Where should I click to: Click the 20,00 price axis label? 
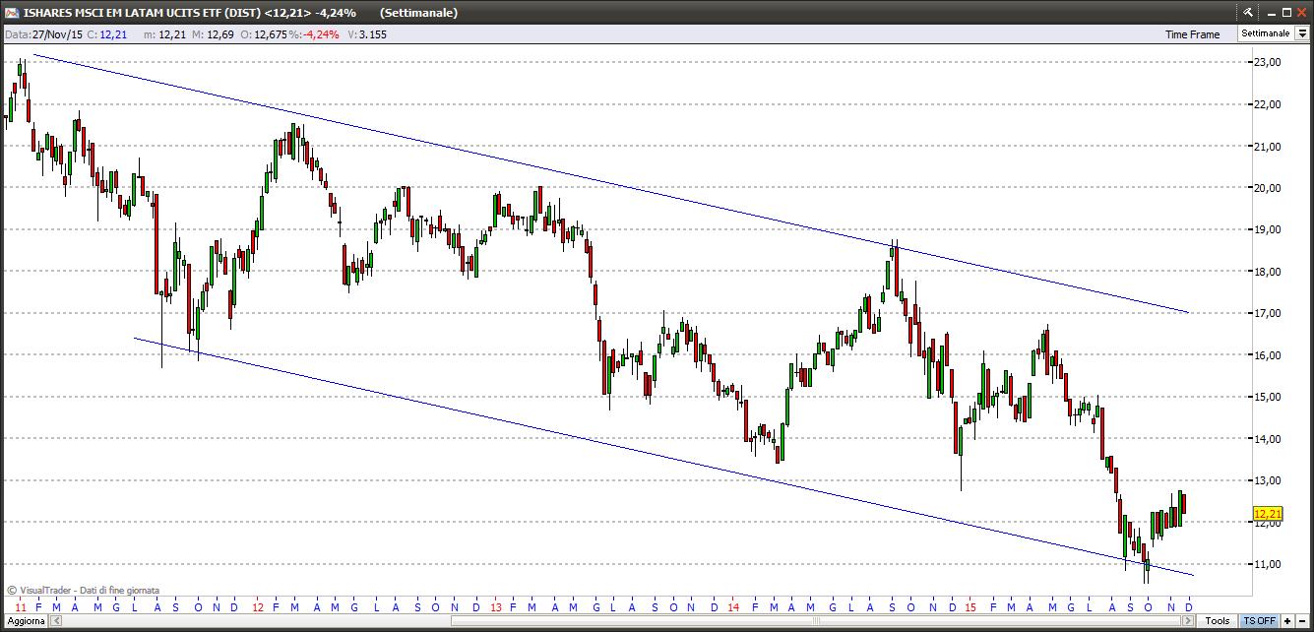pos(1267,188)
